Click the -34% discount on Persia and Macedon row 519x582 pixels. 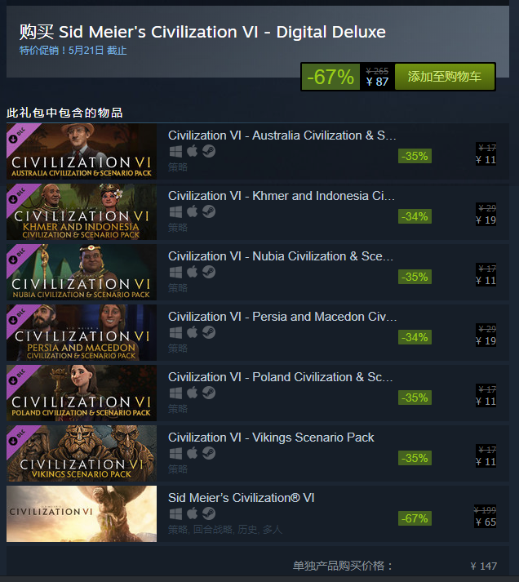coord(415,337)
